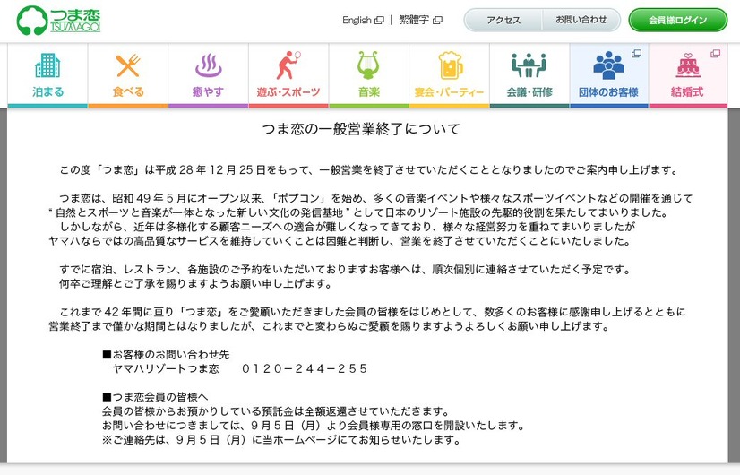Click the phone number 0120-244-255
Screen dimensions: 740x475
point(305,368)
